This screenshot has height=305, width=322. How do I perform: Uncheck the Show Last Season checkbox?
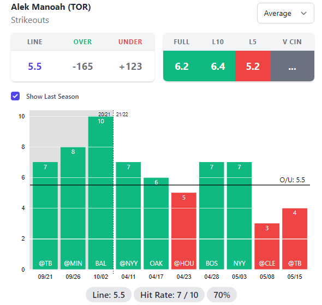15,96
